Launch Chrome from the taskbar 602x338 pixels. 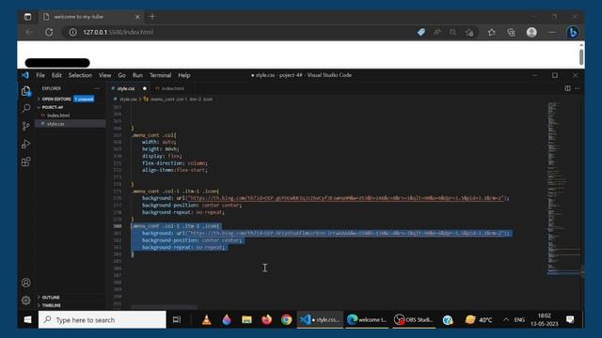click(x=286, y=319)
